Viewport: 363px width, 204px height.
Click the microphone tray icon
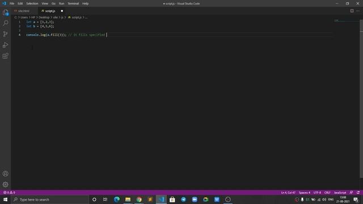302,199
